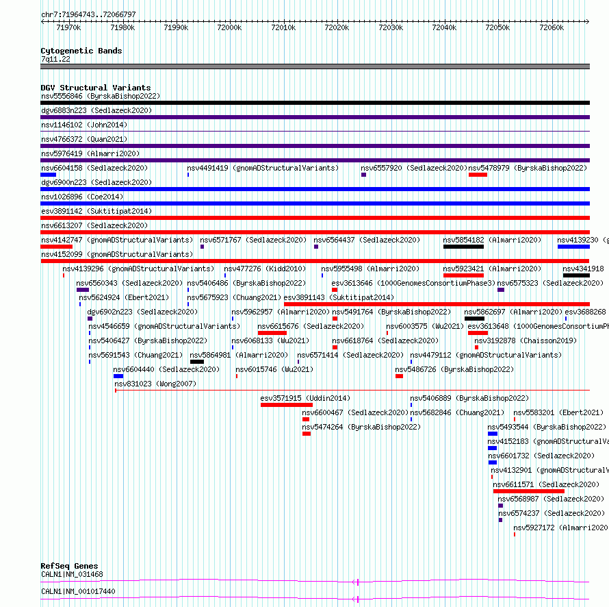609x607 pixels.
Task: Select nsv5406889 (ByrskaBishop2022) label
Action: coord(469,398)
